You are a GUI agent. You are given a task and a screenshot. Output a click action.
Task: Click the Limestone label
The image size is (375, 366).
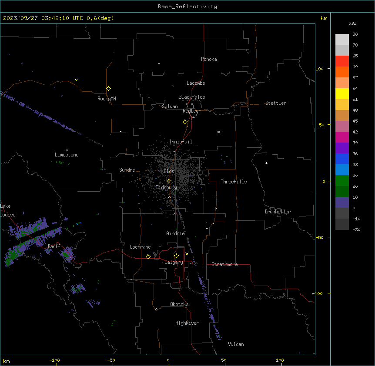coord(67,155)
